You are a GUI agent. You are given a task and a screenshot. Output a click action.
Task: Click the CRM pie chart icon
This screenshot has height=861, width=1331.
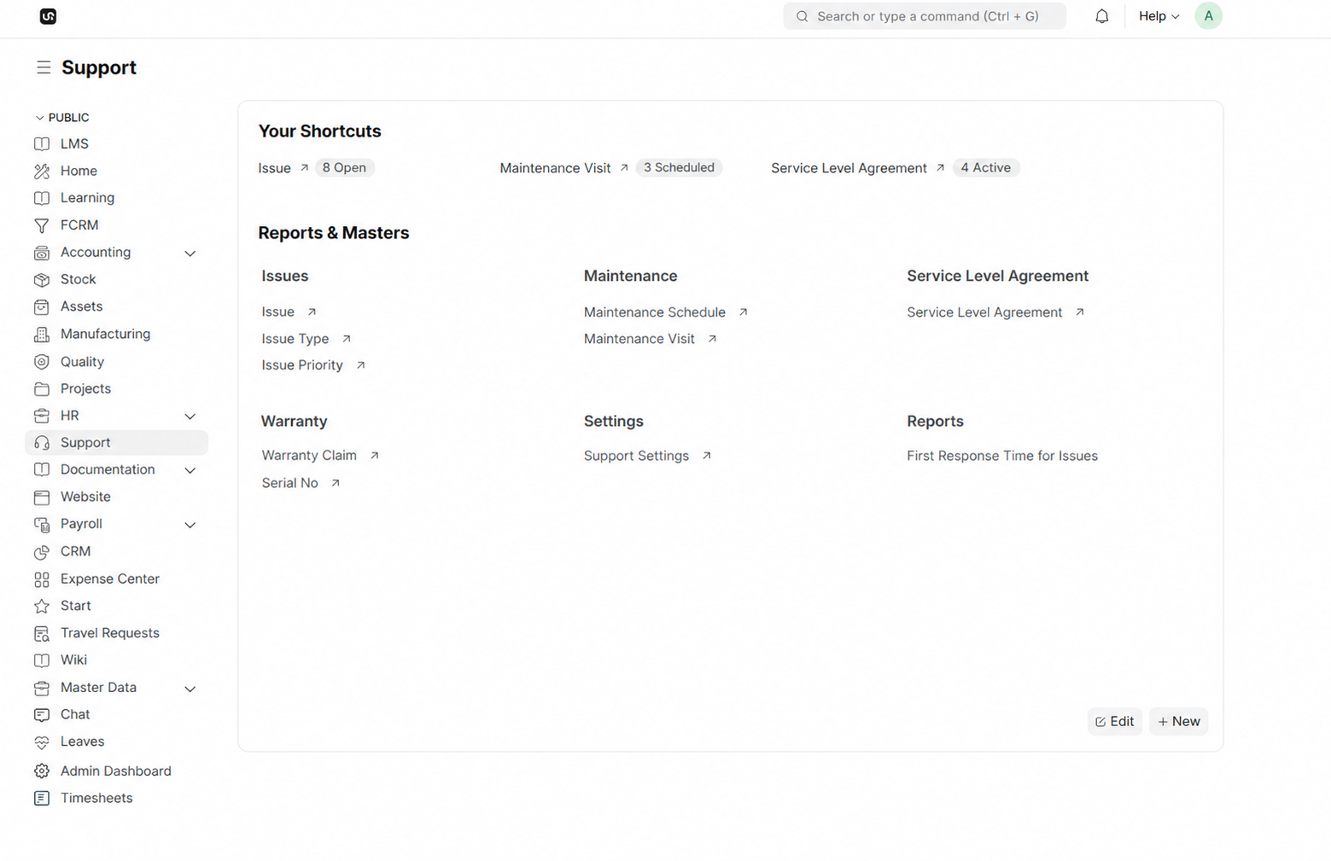point(42,552)
